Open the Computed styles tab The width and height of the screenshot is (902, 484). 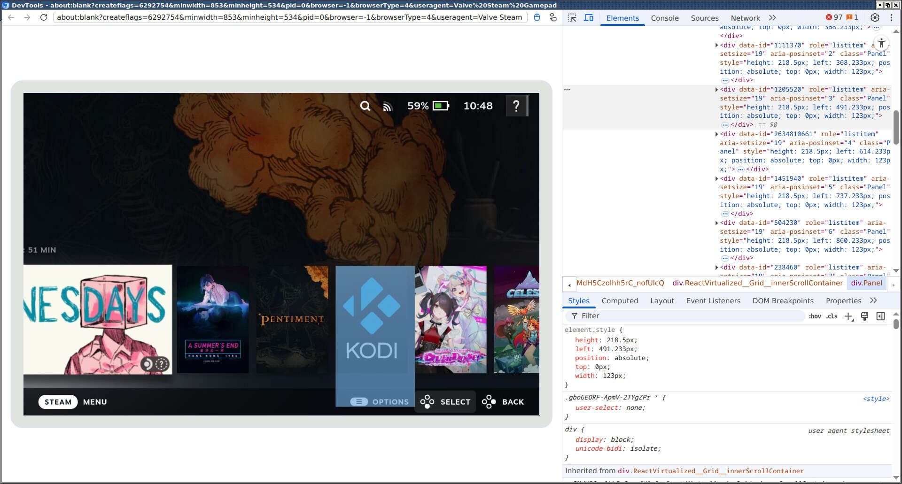620,301
